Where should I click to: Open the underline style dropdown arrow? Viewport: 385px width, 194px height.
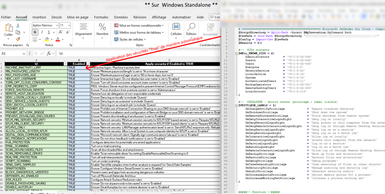point(53,32)
